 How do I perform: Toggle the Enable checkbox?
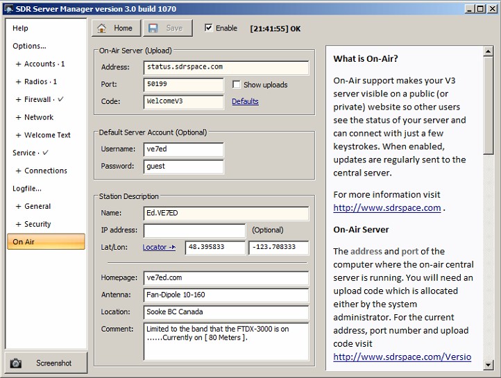tap(209, 28)
